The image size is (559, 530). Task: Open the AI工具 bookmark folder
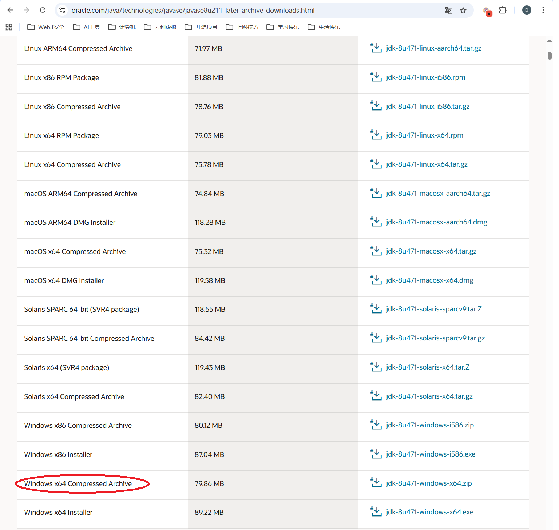[x=87, y=27]
